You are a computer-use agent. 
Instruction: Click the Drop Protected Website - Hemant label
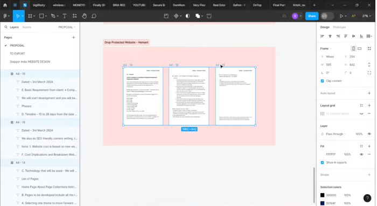click(127, 42)
